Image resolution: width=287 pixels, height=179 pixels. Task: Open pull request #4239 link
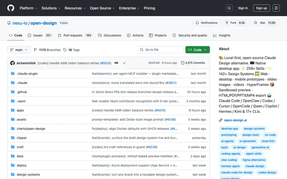click(151, 147)
